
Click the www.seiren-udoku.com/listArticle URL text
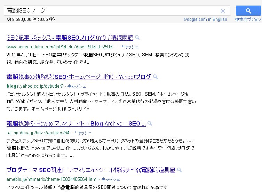coord(61,47)
